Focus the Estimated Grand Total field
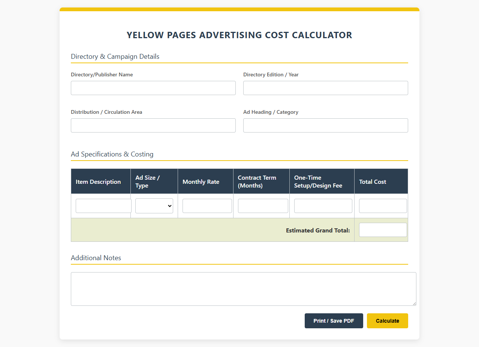This screenshot has height=347, width=479. (x=383, y=230)
